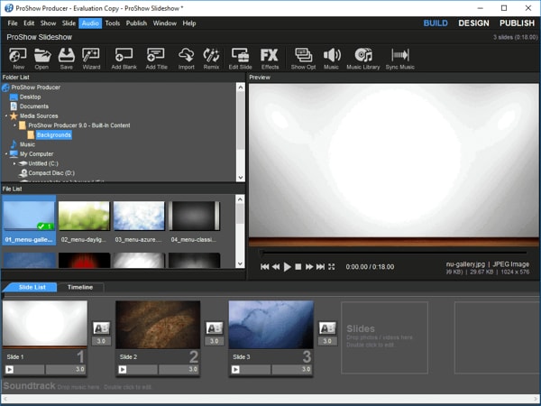Create a new show with New icon
The width and height of the screenshot is (541, 406).
tap(18, 59)
